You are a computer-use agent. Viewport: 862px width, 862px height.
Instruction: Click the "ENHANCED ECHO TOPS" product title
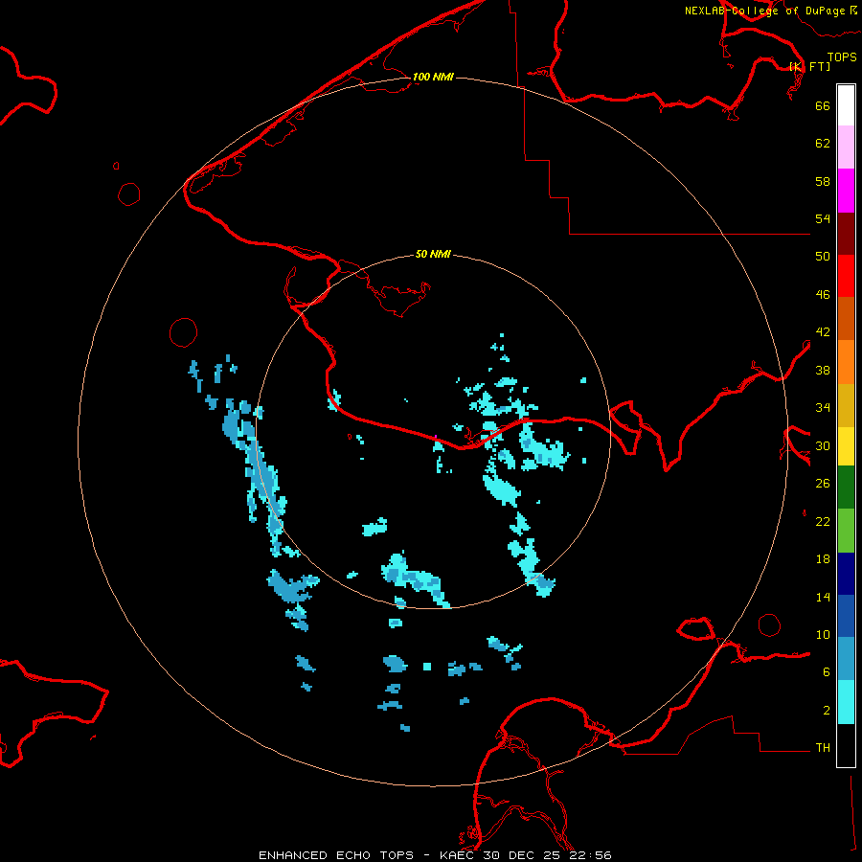336,855
